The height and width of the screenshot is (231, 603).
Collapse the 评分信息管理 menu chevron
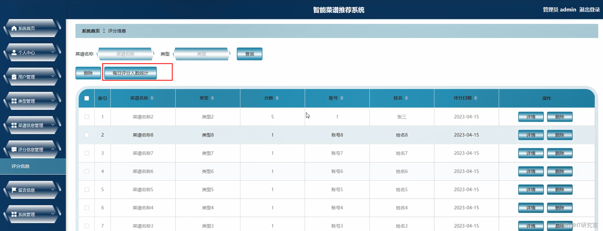53,149
